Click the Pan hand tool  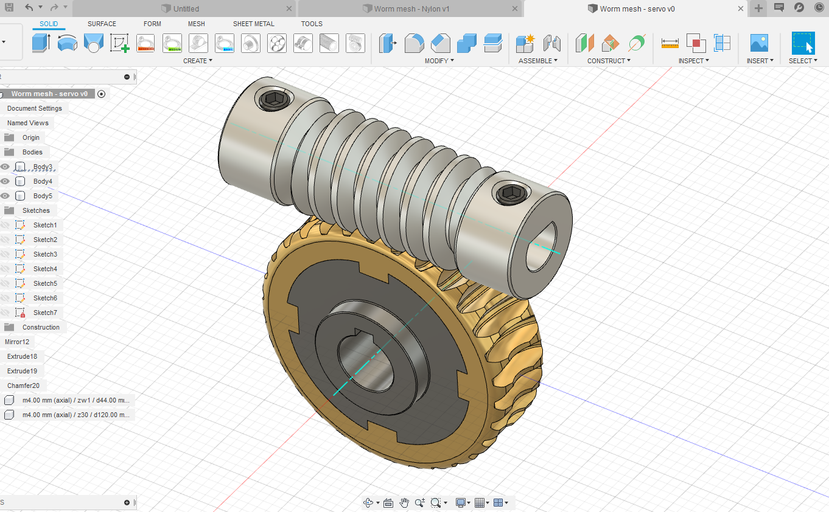[x=404, y=503]
